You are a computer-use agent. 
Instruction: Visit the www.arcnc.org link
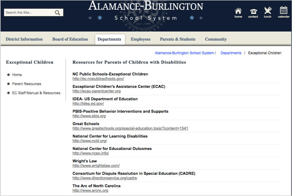(90, 191)
